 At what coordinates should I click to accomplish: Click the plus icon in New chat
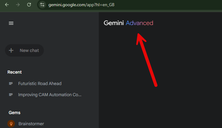coord(11,50)
